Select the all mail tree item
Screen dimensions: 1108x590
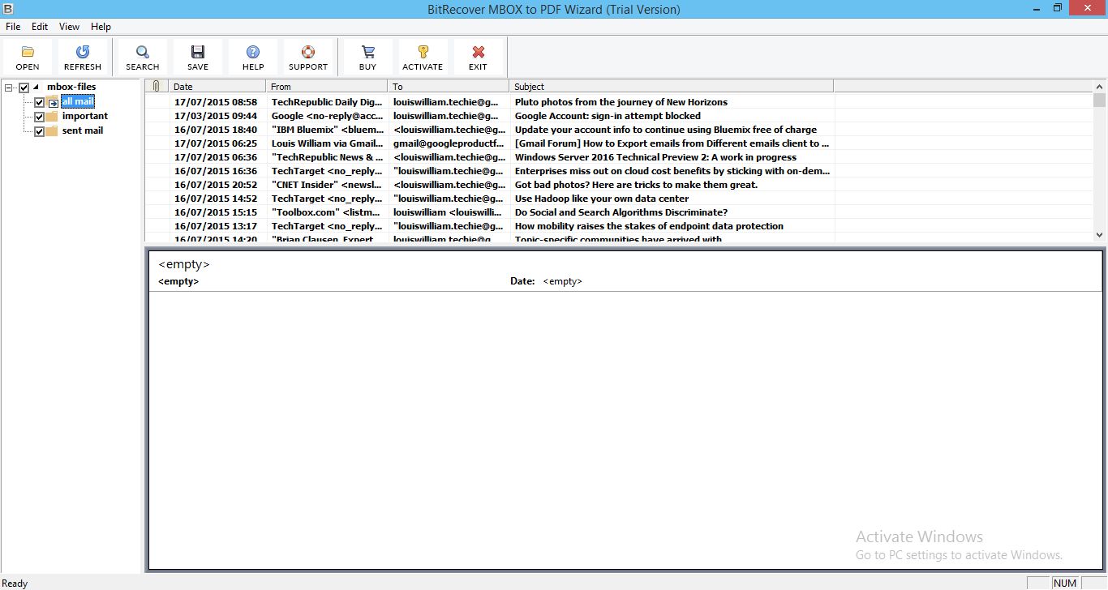[x=78, y=101]
